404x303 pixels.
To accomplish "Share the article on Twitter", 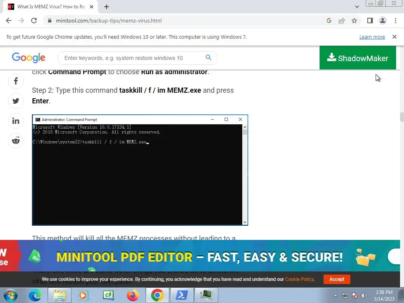I will click(x=16, y=101).
